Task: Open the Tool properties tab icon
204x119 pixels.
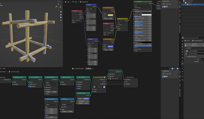Action: tap(182, 41)
